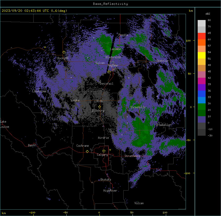Select the purple swatch in dBZ legend

(202, 87)
